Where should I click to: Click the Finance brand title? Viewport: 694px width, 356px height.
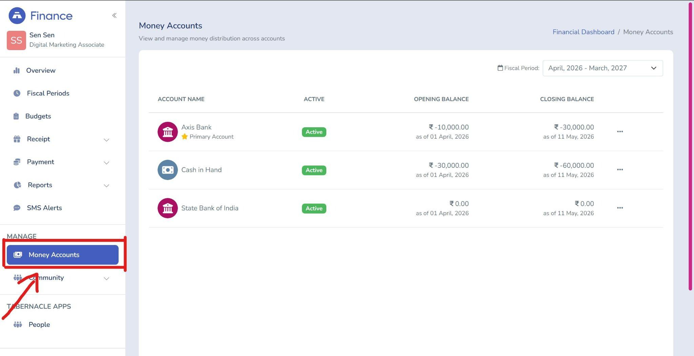(x=51, y=16)
